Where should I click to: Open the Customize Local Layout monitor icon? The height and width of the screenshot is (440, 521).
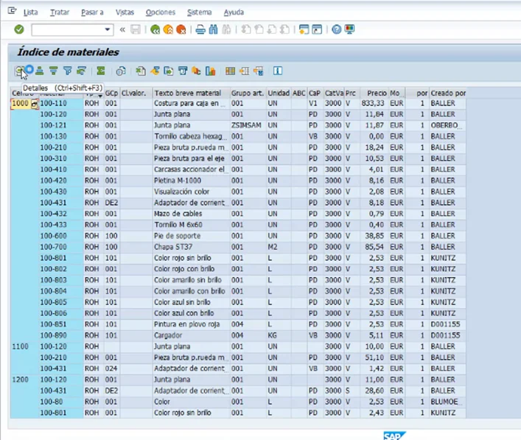349,29
